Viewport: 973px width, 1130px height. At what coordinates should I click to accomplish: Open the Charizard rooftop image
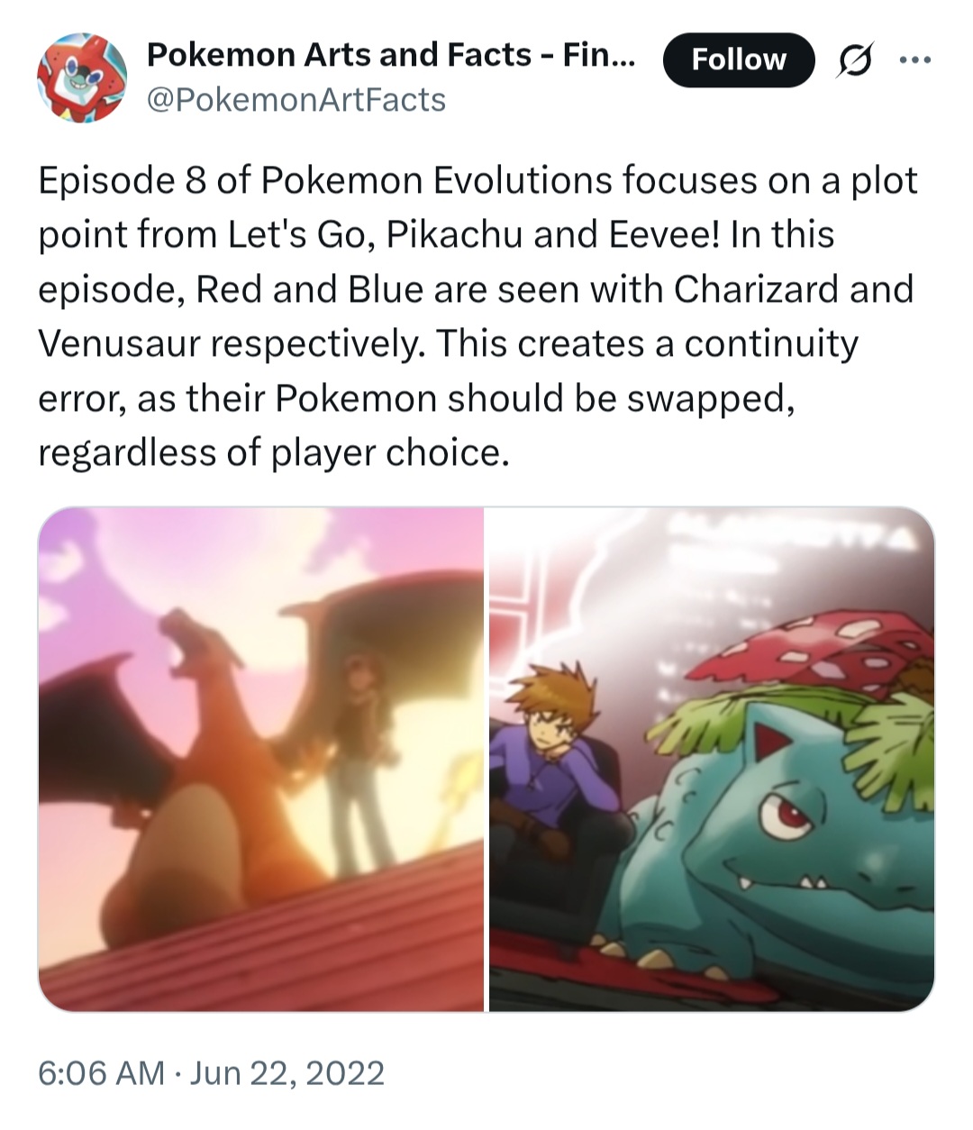coord(260,759)
